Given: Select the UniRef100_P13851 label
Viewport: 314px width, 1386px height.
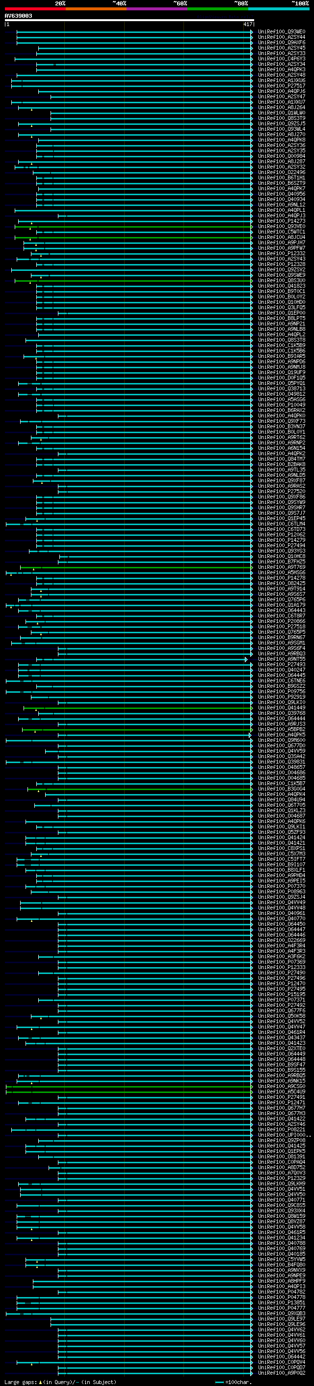Looking at the screenshot, I should [281, 1302].
